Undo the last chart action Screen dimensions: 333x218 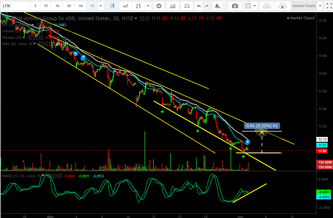[x=199, y=6]
